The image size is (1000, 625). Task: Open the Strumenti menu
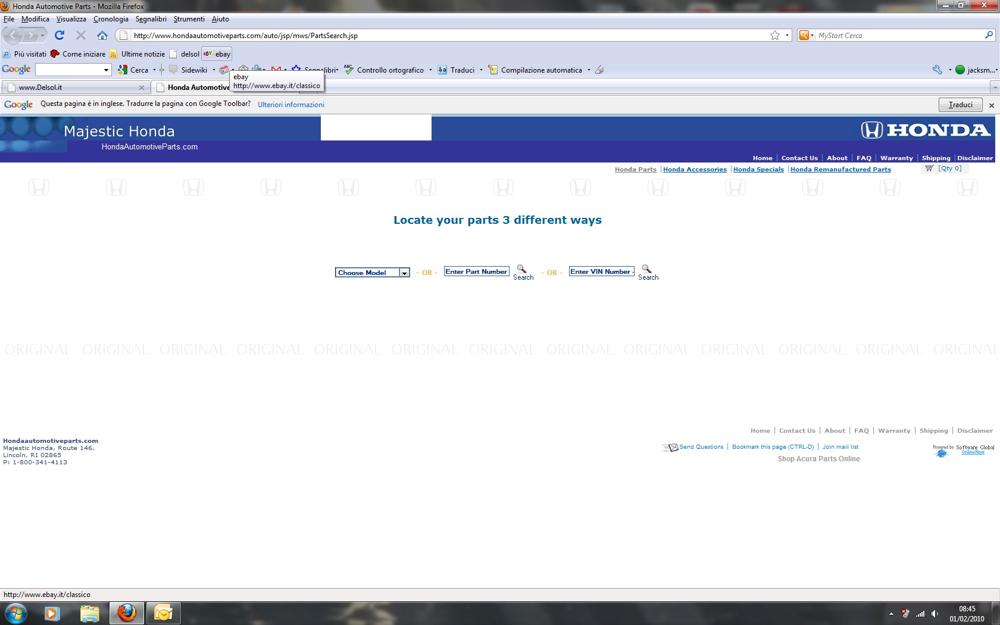189,19
